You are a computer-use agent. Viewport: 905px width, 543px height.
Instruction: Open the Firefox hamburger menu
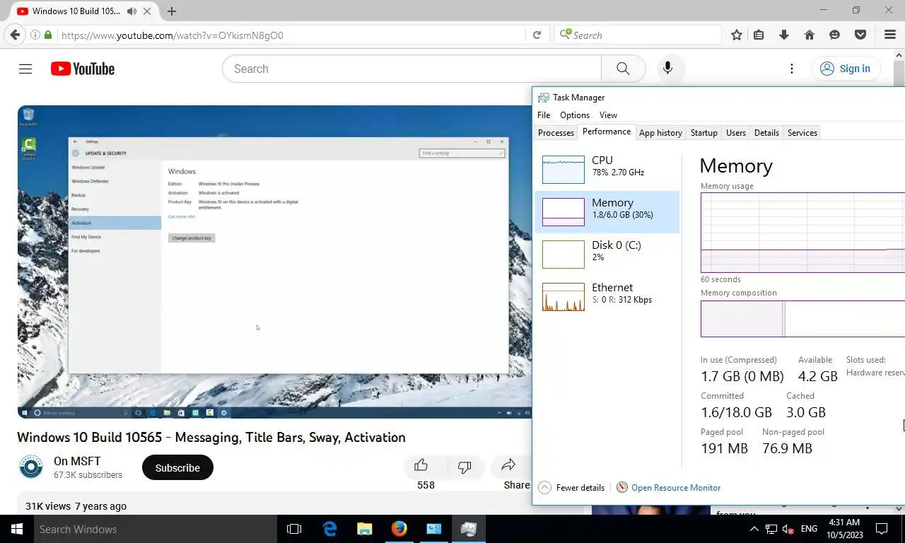click(890, 35)
